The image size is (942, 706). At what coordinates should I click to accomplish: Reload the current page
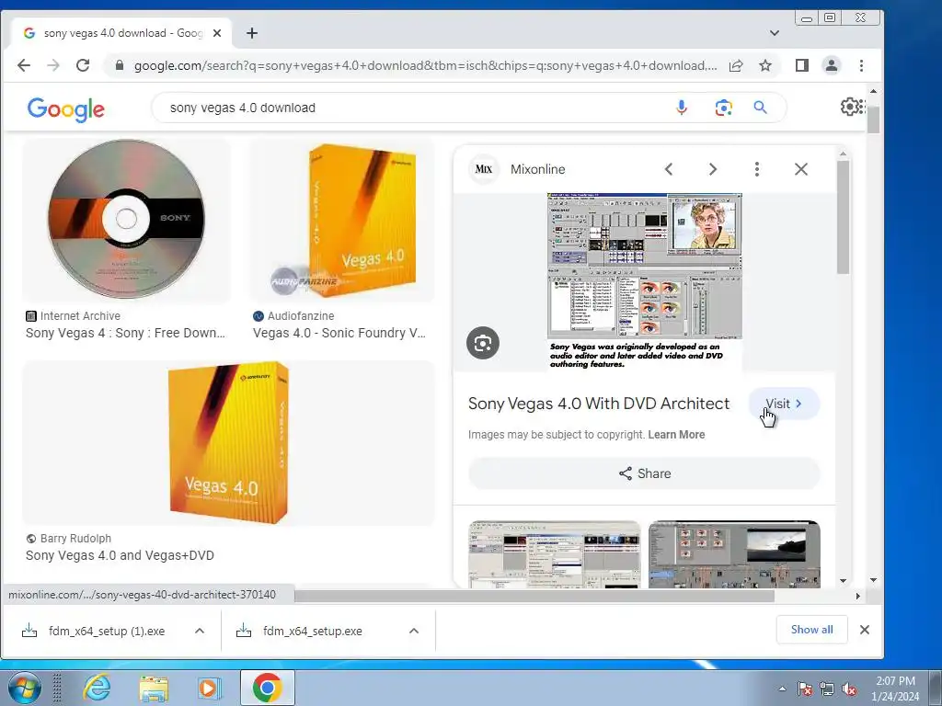[83, 65]
